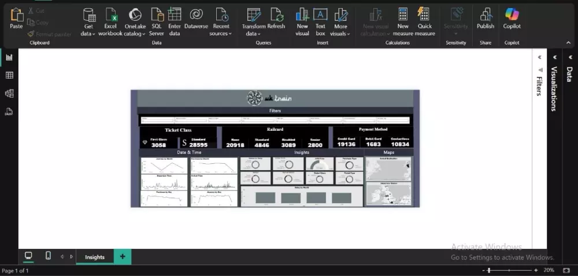578x276 pixels.
Task: Click the Enter data icon
Action: (x=175, y=14)
